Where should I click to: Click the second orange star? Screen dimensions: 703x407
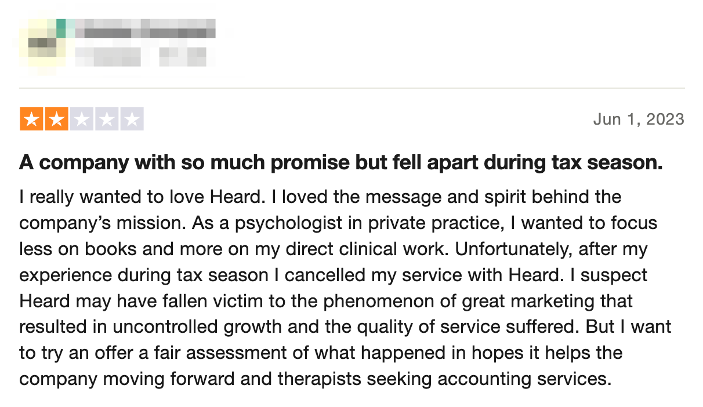click(57, 119)
